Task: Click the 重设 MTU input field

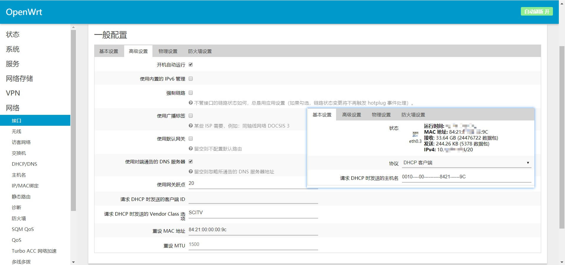Action: click(253, 244)
